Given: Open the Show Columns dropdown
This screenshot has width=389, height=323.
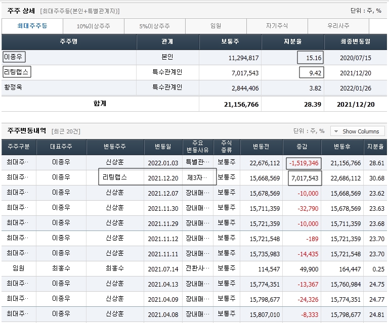Looking at the screenshot, I should (x=357, y=131).
